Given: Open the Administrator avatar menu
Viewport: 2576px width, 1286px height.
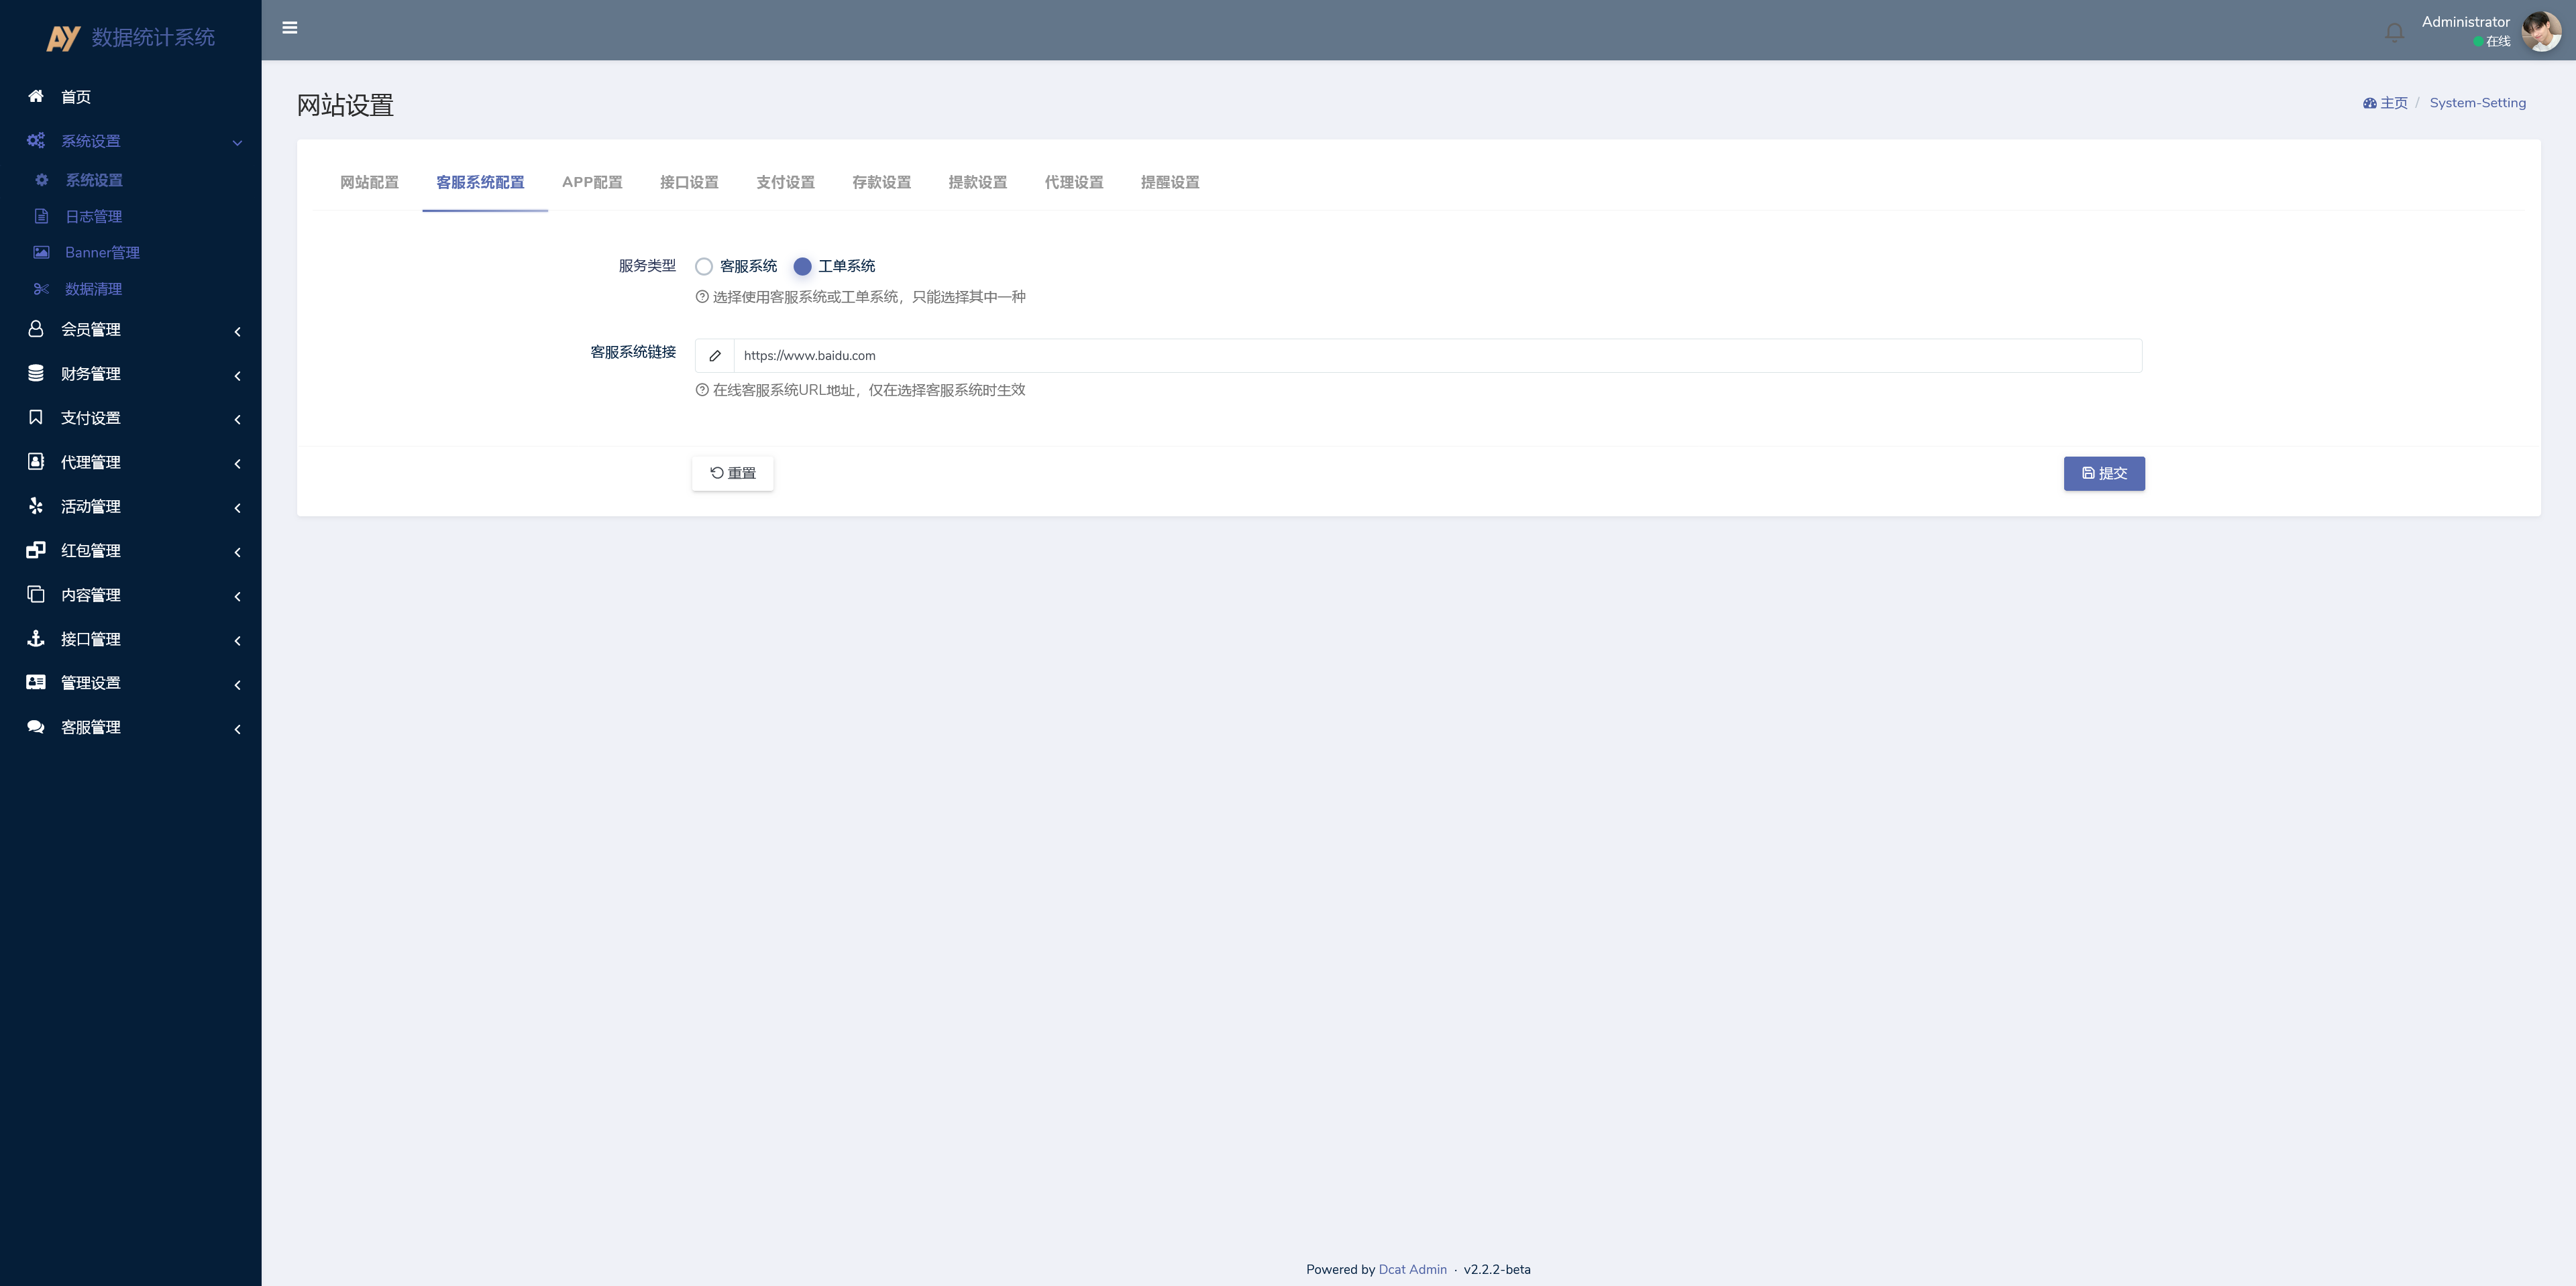Looking at the screenshot, I should click(x=2540, y=31).
